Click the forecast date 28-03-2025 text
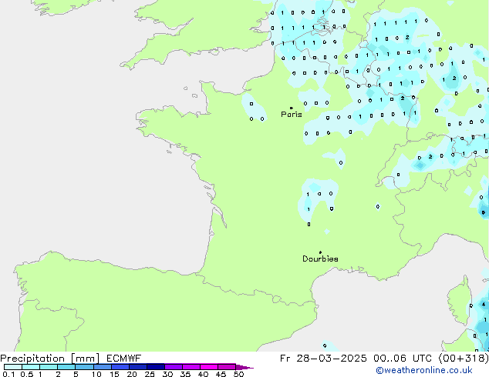 tap(332, 359)
